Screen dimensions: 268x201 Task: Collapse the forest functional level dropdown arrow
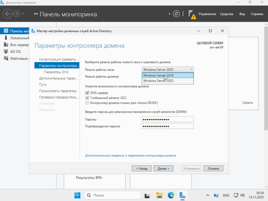[x=191, y=69]
